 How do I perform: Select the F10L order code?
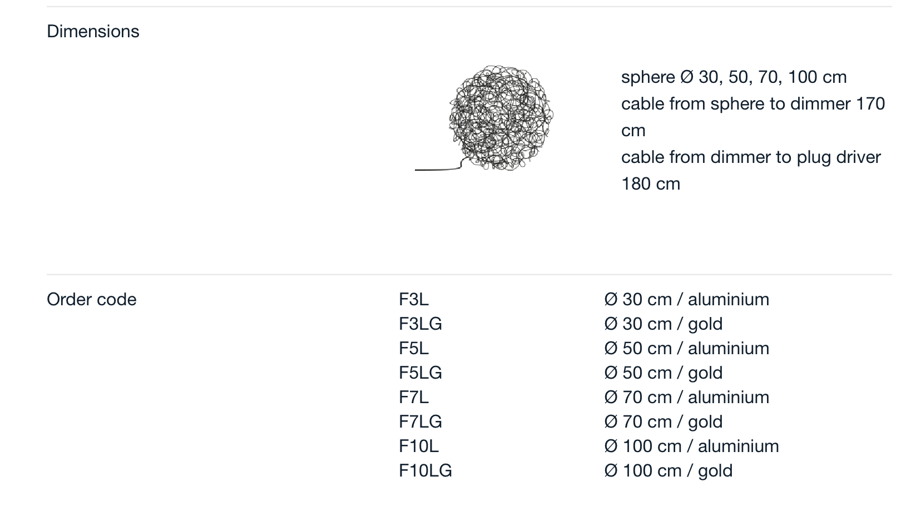(419, 447)
